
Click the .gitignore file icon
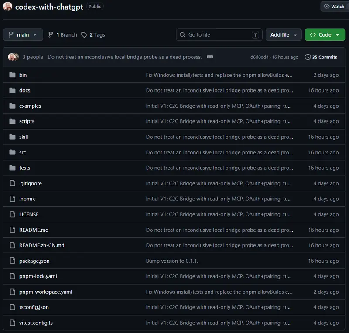[13, 183]
